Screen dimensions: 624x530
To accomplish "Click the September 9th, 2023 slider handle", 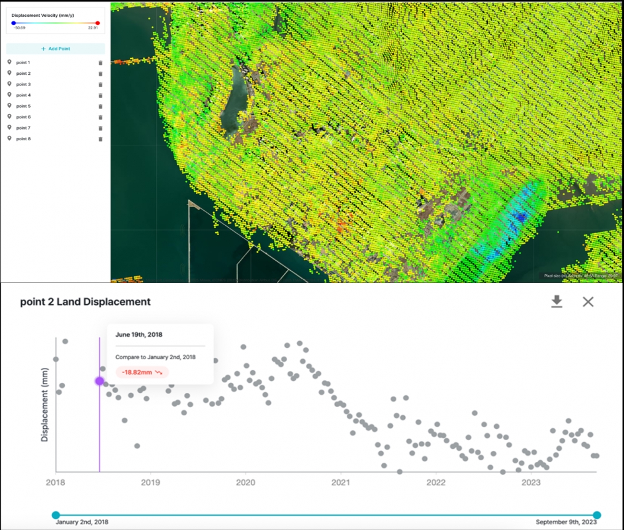I will coord(597,515).
